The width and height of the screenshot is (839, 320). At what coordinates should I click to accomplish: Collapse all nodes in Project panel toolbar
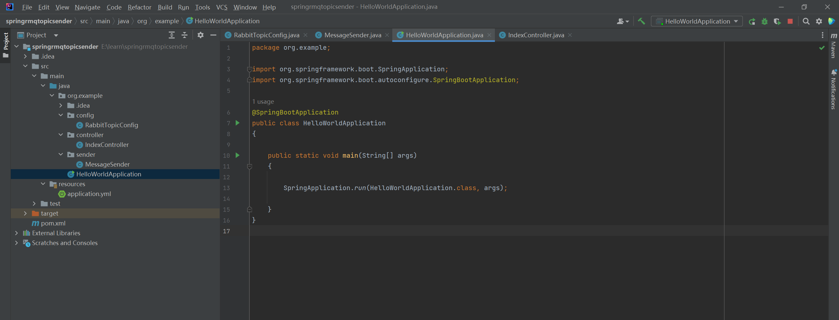[x=185, y=35]
